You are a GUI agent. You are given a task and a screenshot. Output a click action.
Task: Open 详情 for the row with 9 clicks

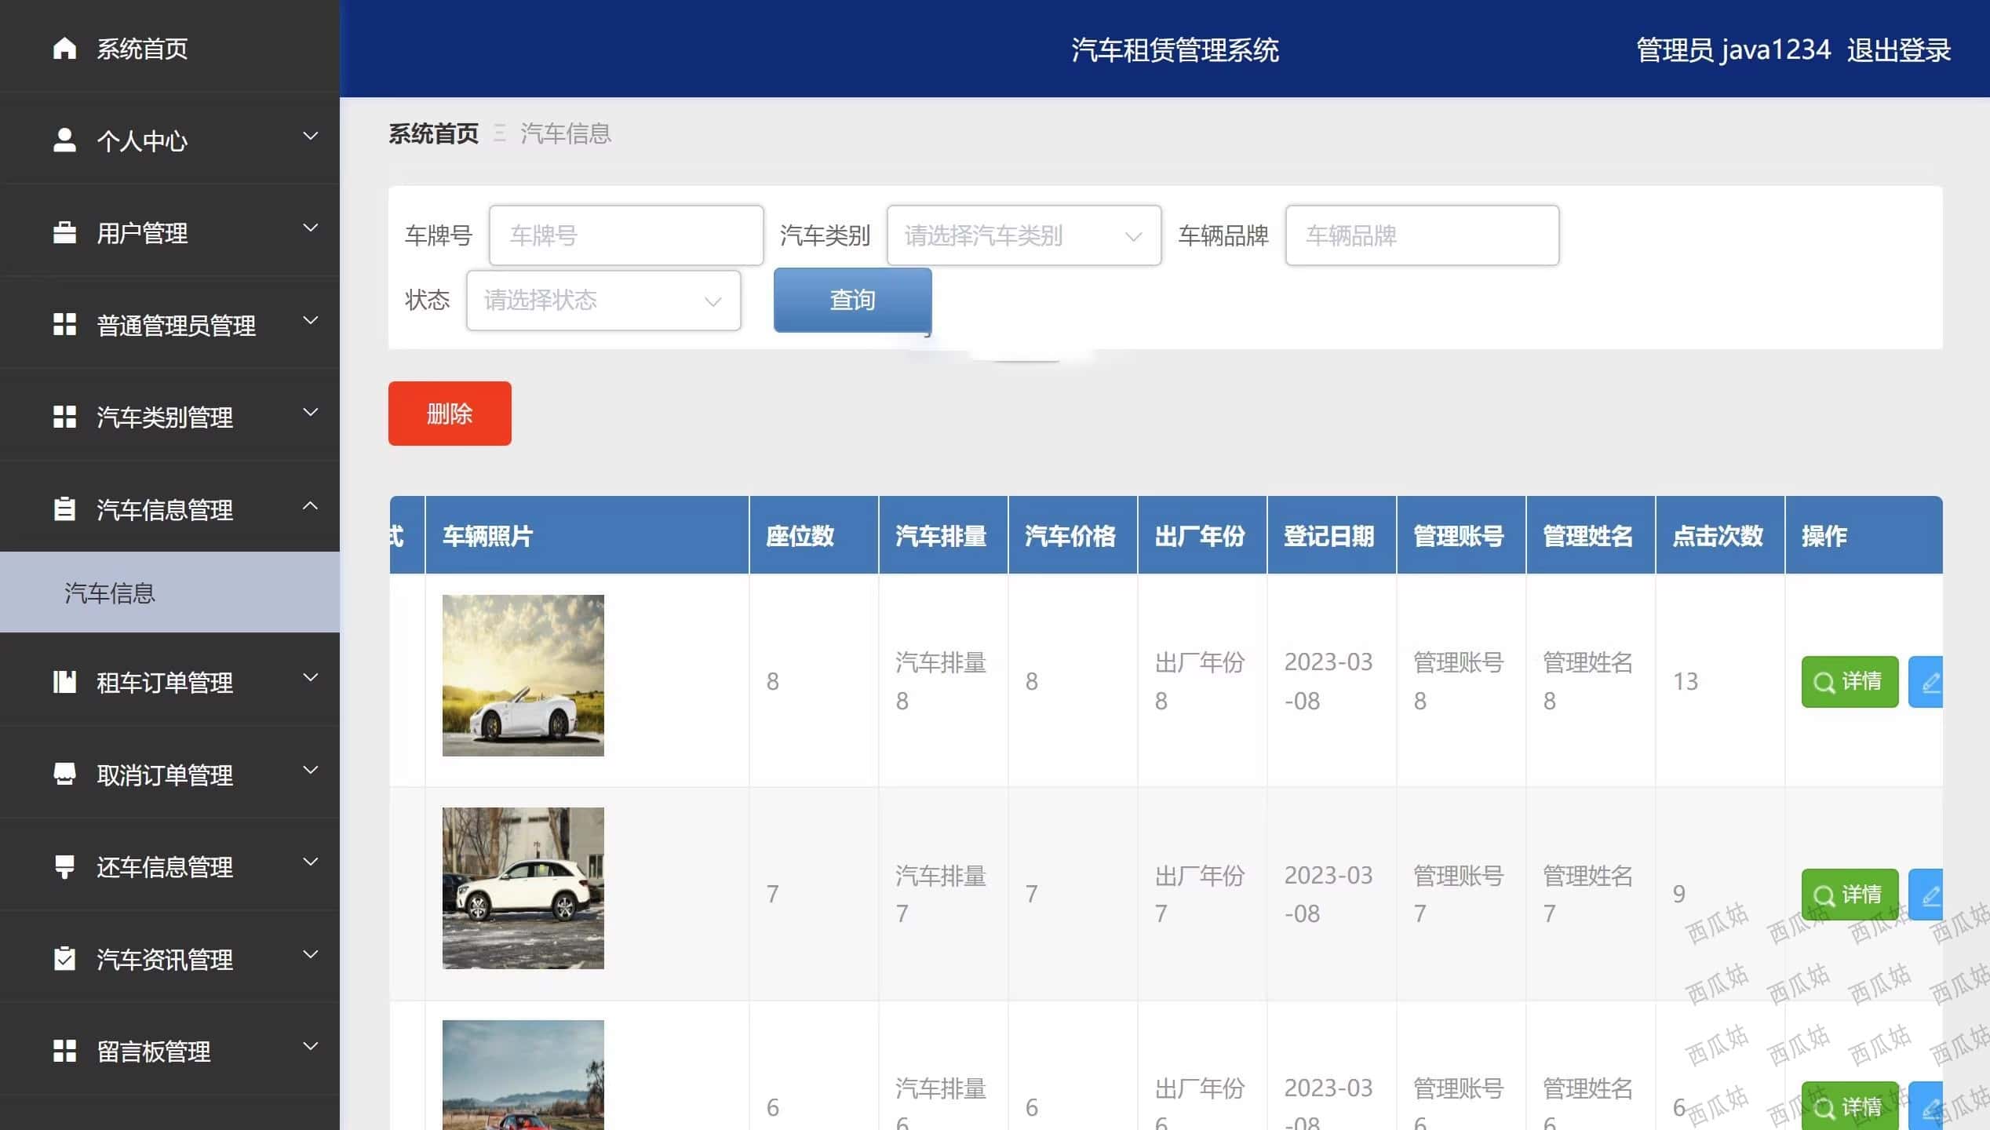point(1850,895)
